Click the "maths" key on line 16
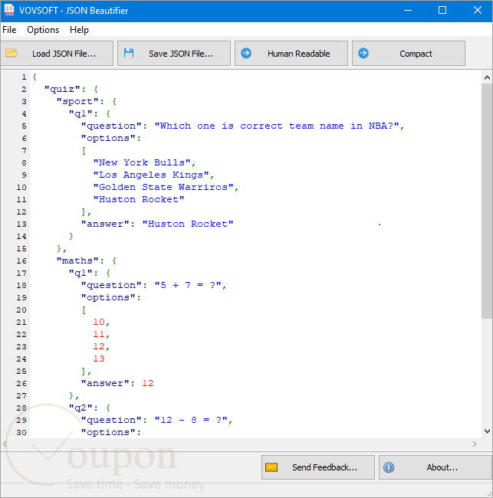The width and height of the screenshot is (493, 498). pyautogui.click(x=77, y=261)
